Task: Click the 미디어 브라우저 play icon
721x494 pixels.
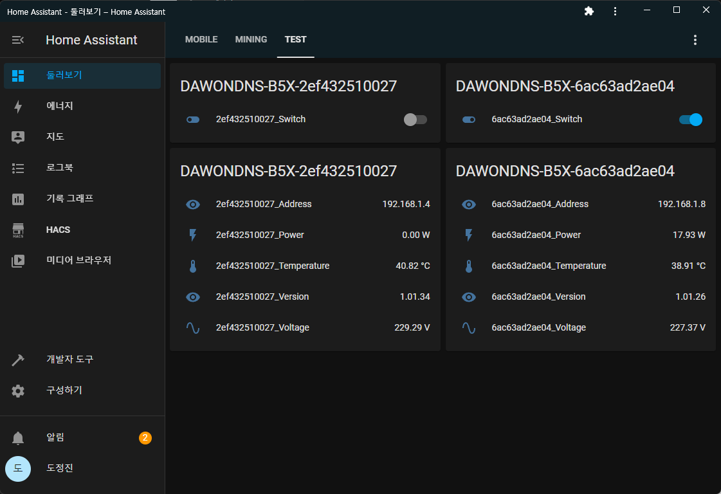Action: click(18, 261)
